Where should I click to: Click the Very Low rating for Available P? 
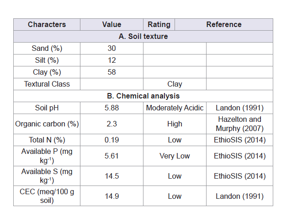pos(175,156)
